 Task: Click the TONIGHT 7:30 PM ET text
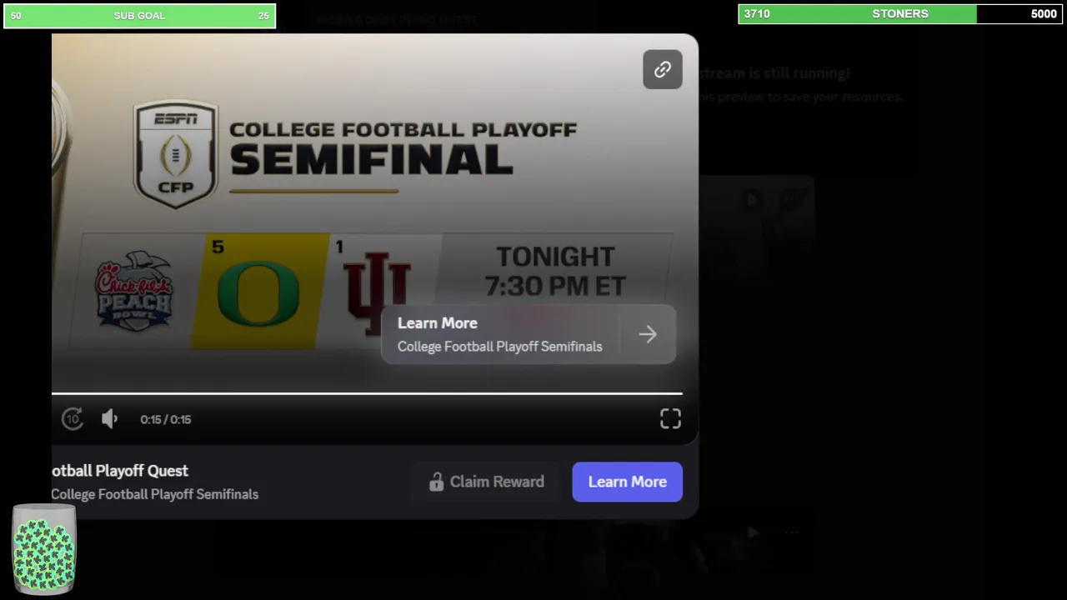[x=555, y=271]
